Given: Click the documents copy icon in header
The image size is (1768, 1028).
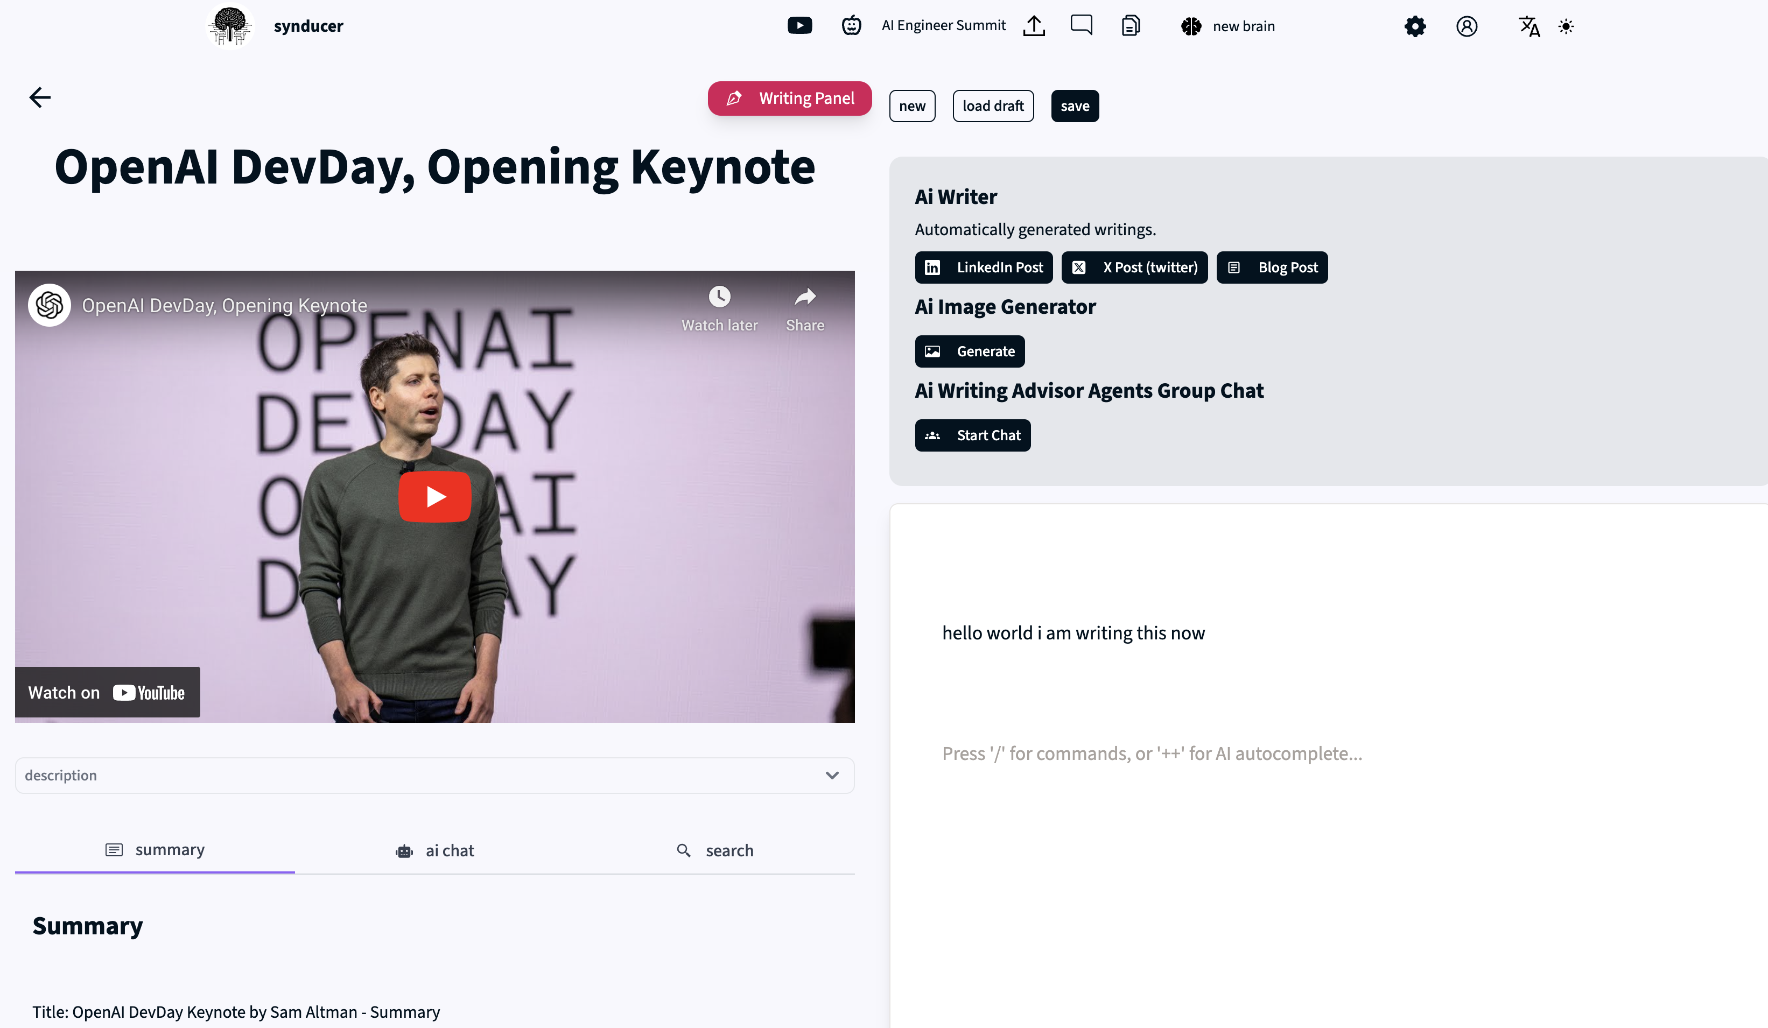Looking at the screenshot, I should [x=1130, y=26].
